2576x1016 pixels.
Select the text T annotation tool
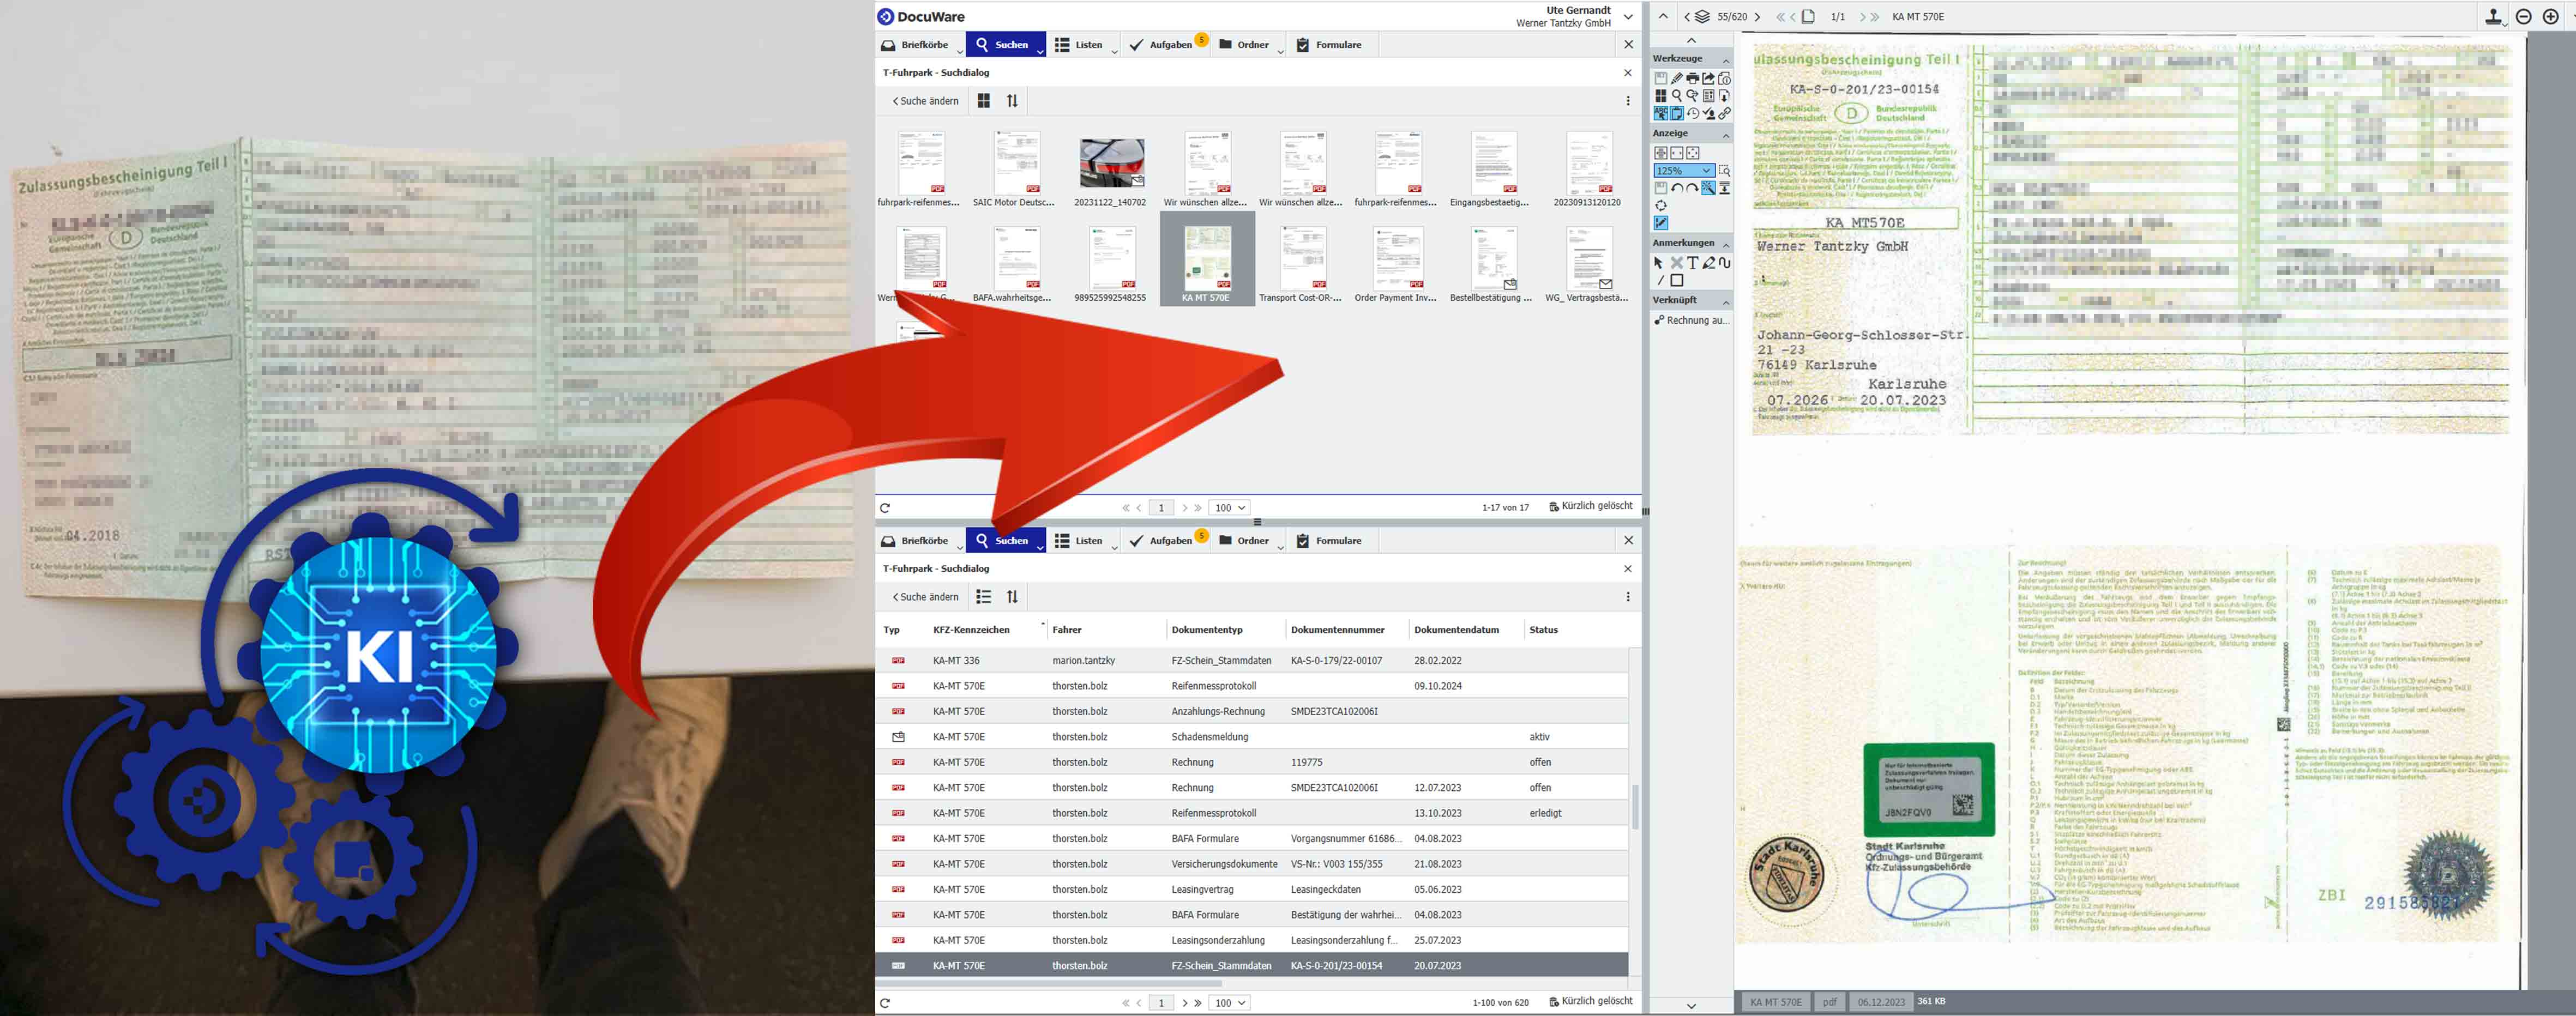[x=1693, y=263]
